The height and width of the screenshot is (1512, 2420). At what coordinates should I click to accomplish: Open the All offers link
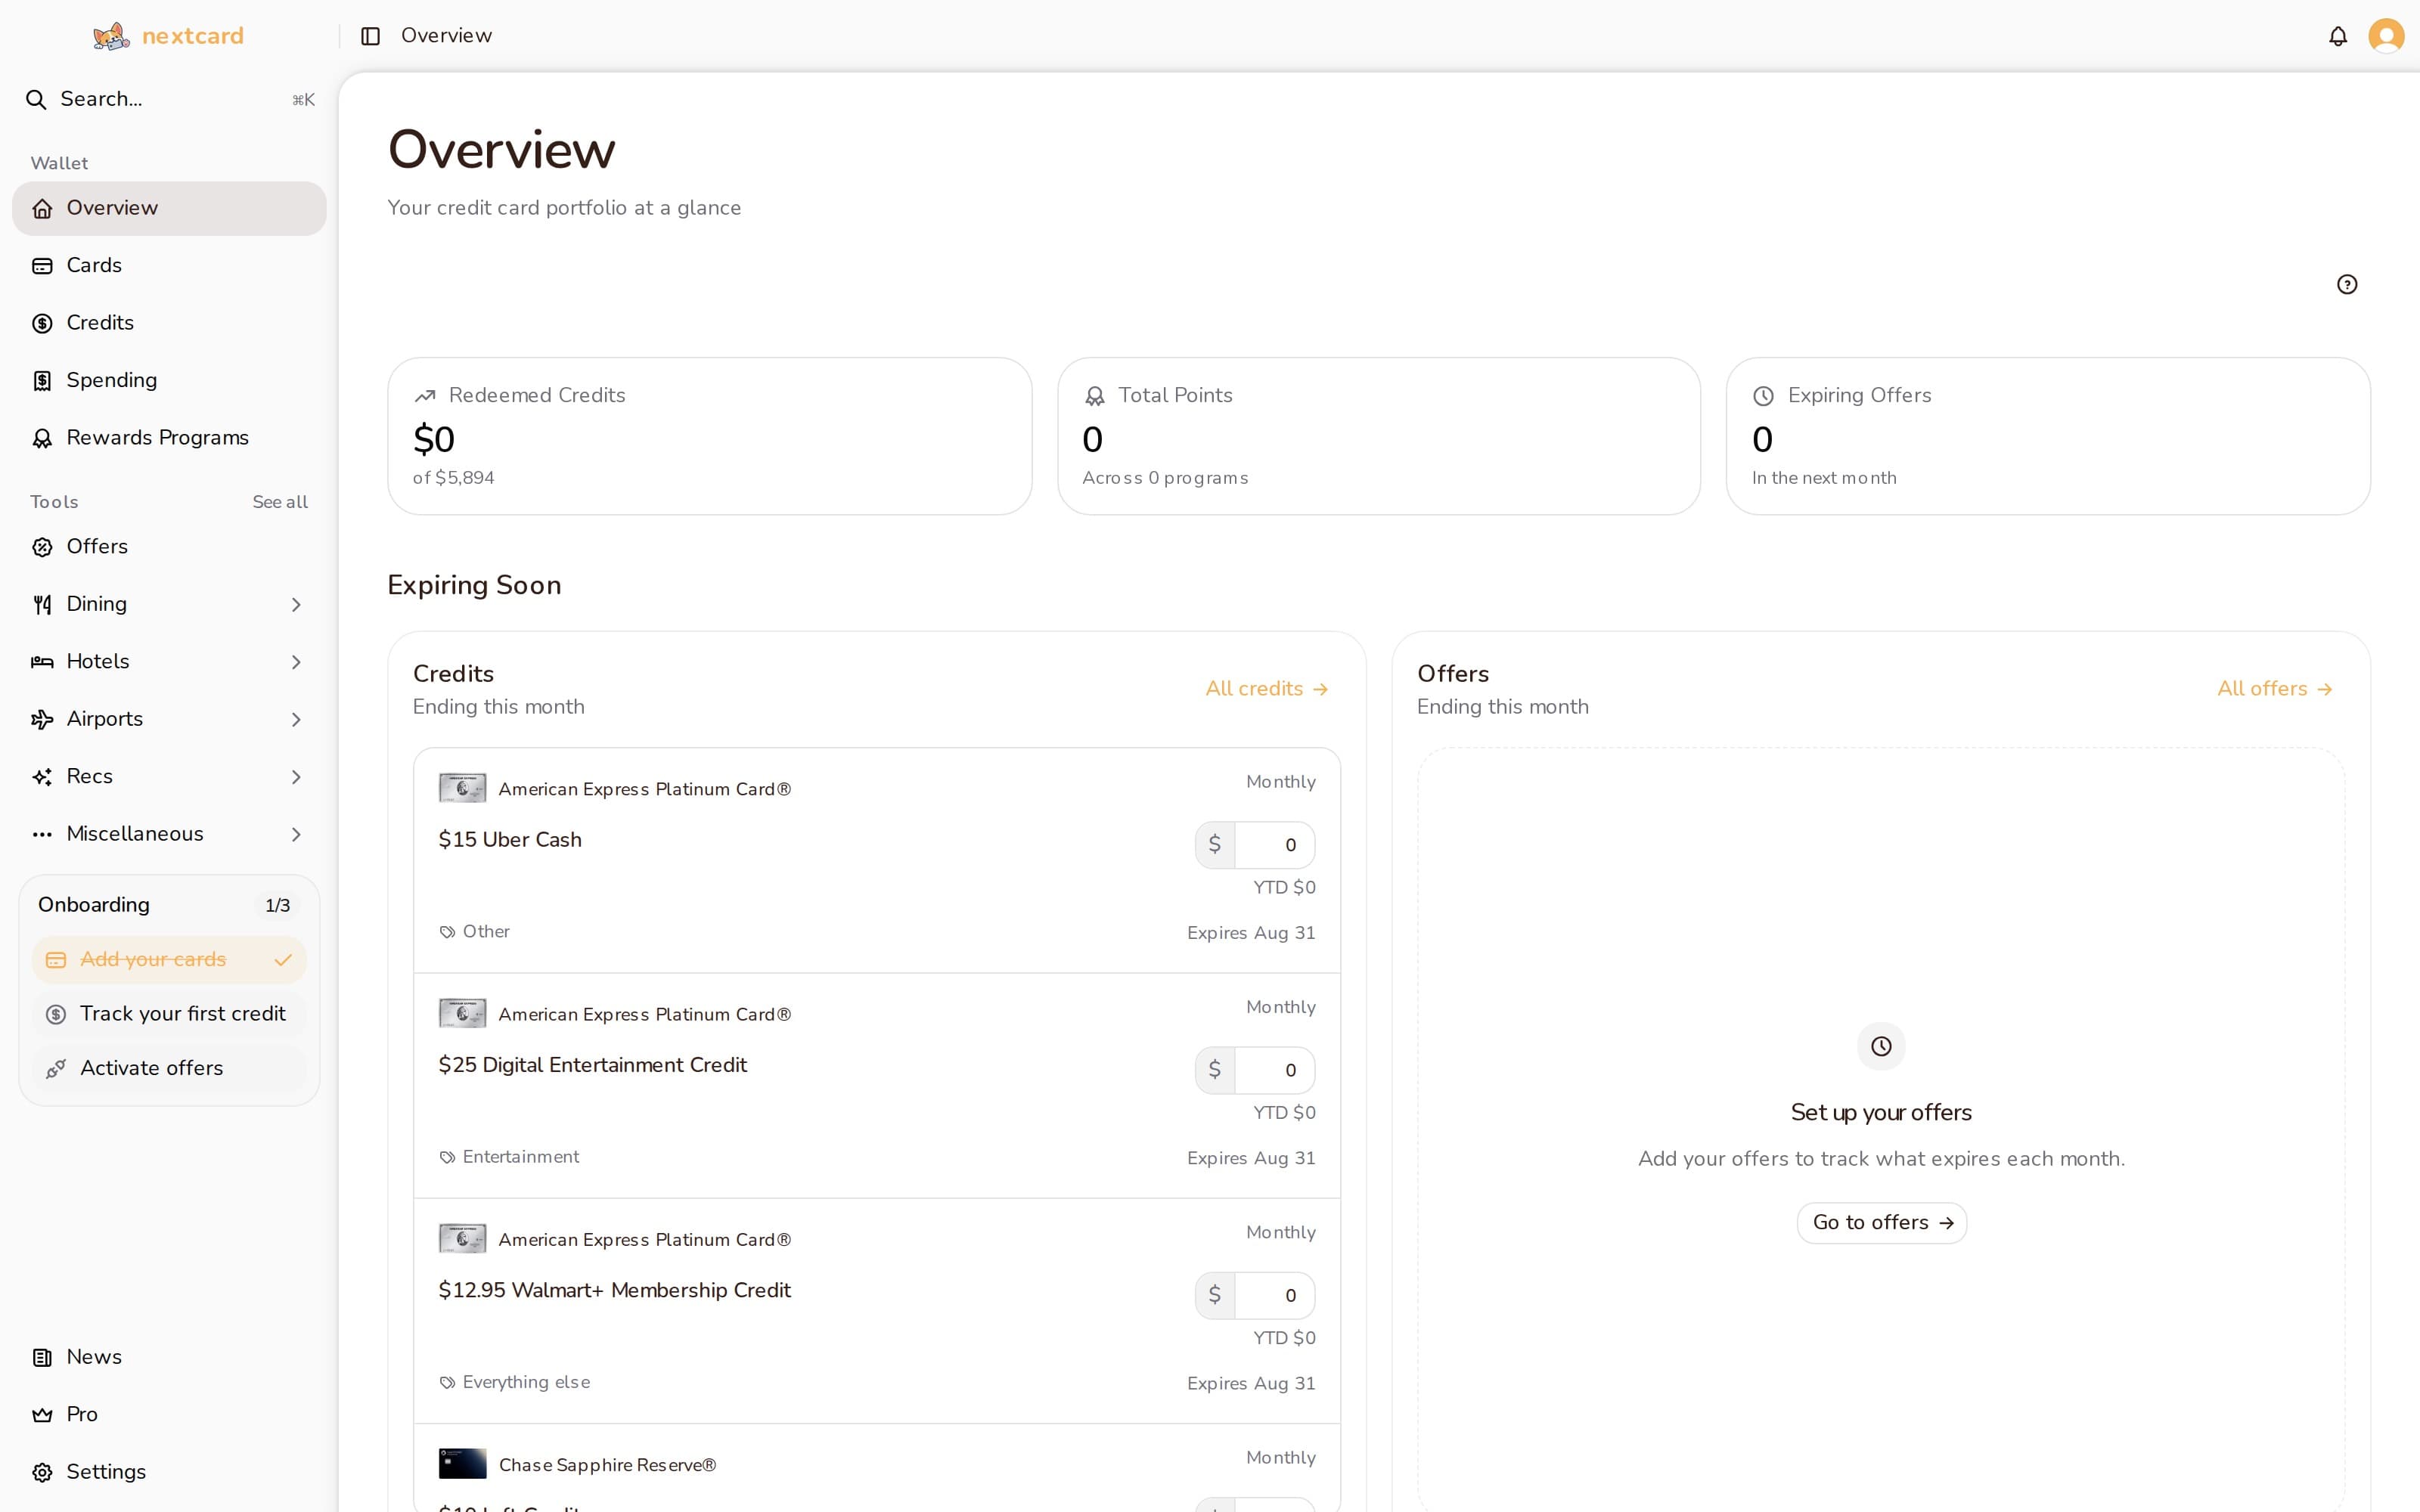[2275, 689]
